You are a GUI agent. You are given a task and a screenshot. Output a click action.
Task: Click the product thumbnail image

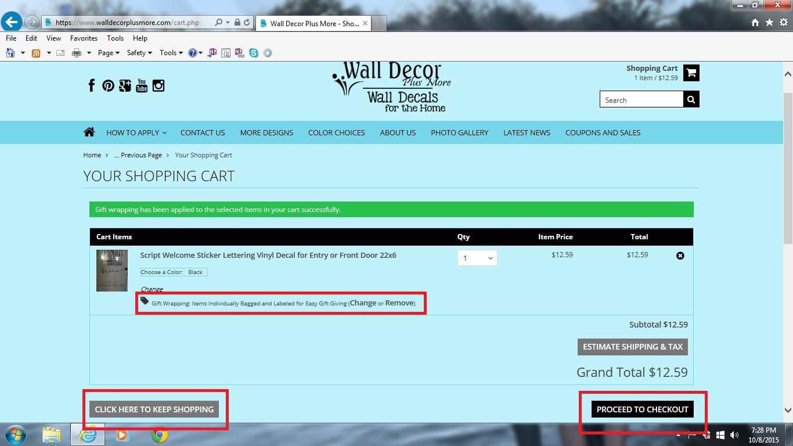tap(111, 271)
